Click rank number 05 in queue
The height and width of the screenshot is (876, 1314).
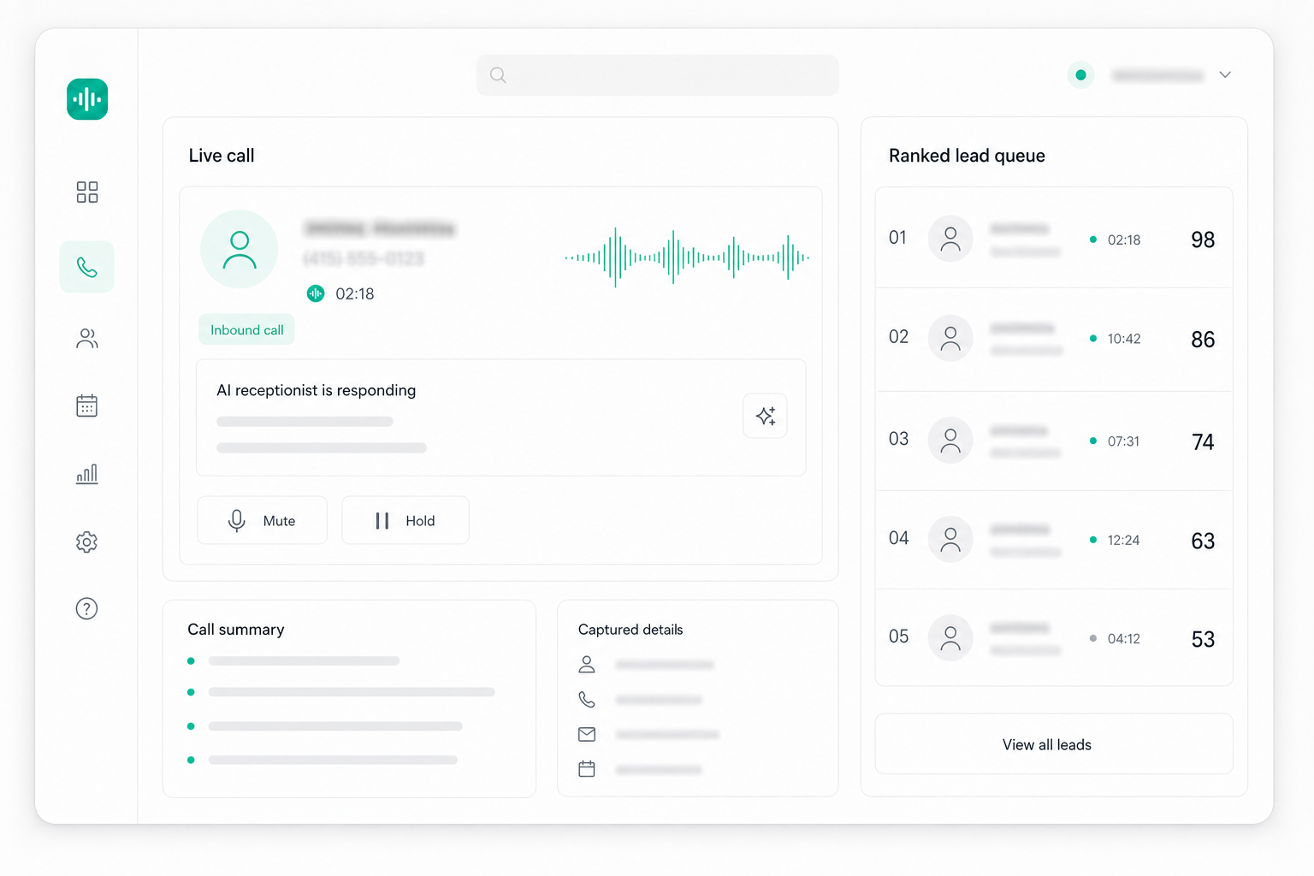(x=898, y=636)
